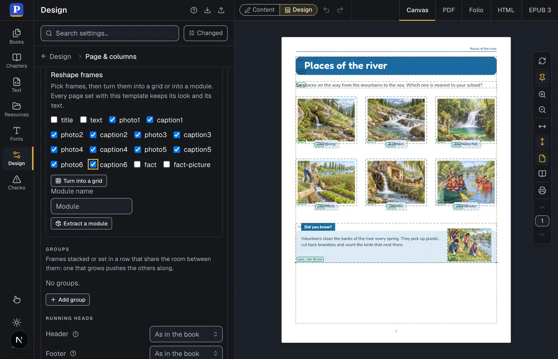Toggle the light/dark theme sun icon
Screen dimensions: 558x359
(17, 322)
